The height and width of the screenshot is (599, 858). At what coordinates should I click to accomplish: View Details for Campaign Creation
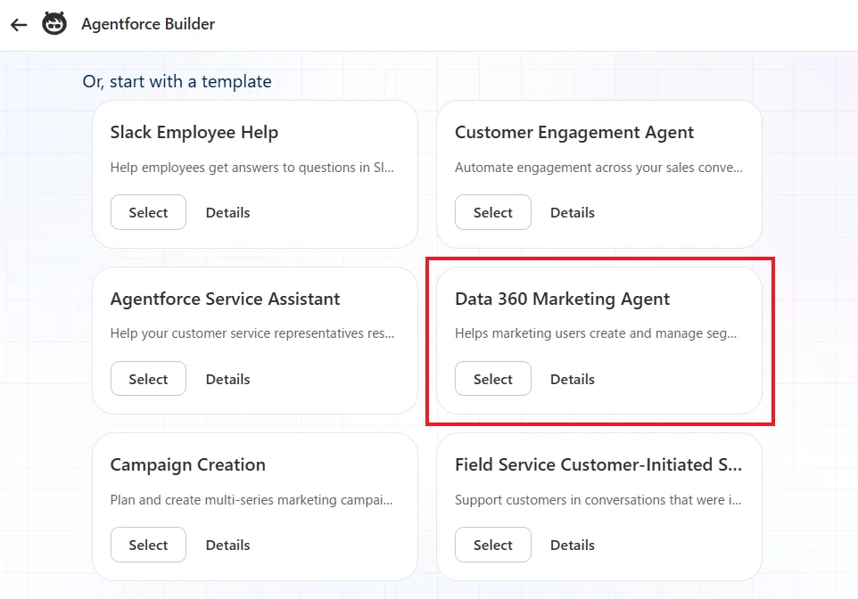coord(227,545)
